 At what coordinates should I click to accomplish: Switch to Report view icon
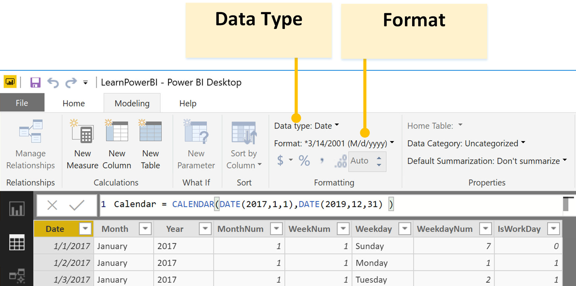(x=17, y=208)
